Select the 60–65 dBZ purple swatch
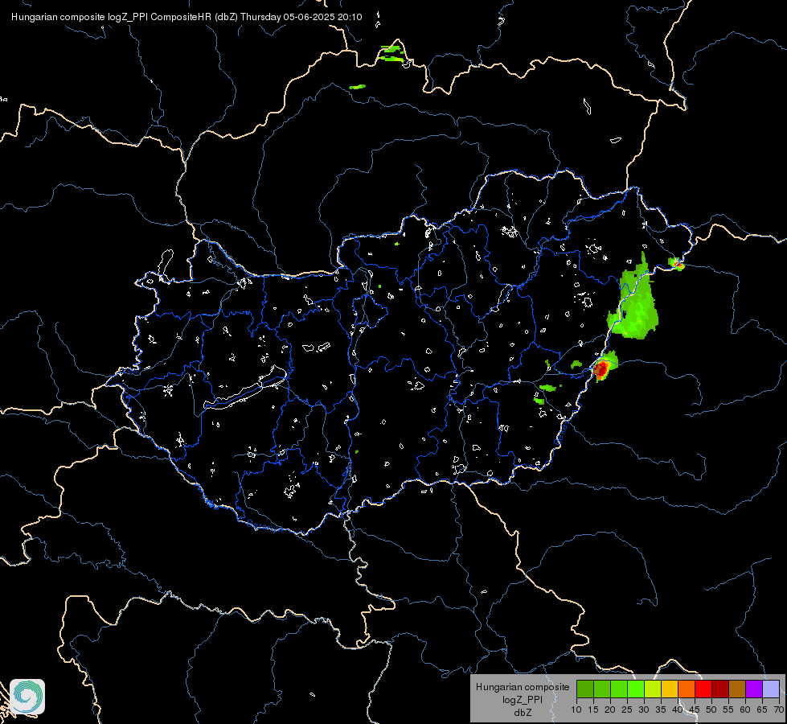 [x=754, y=689]
